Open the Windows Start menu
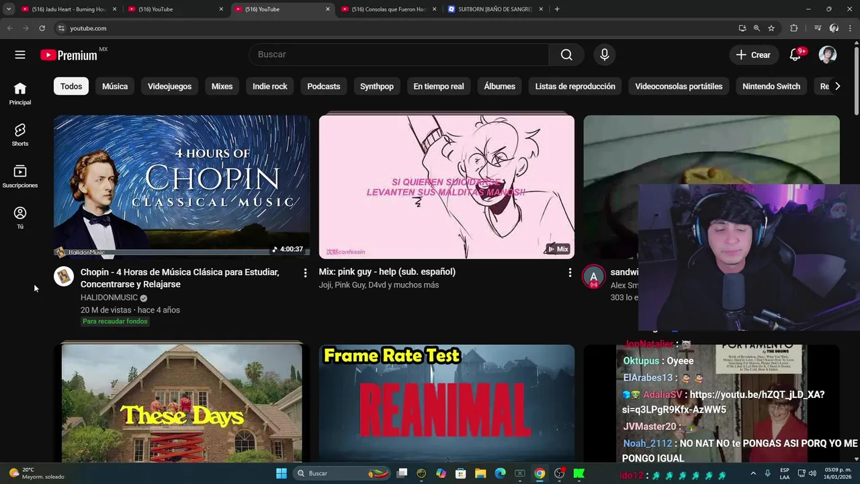 pyautogui.click(x=282, y=473)
